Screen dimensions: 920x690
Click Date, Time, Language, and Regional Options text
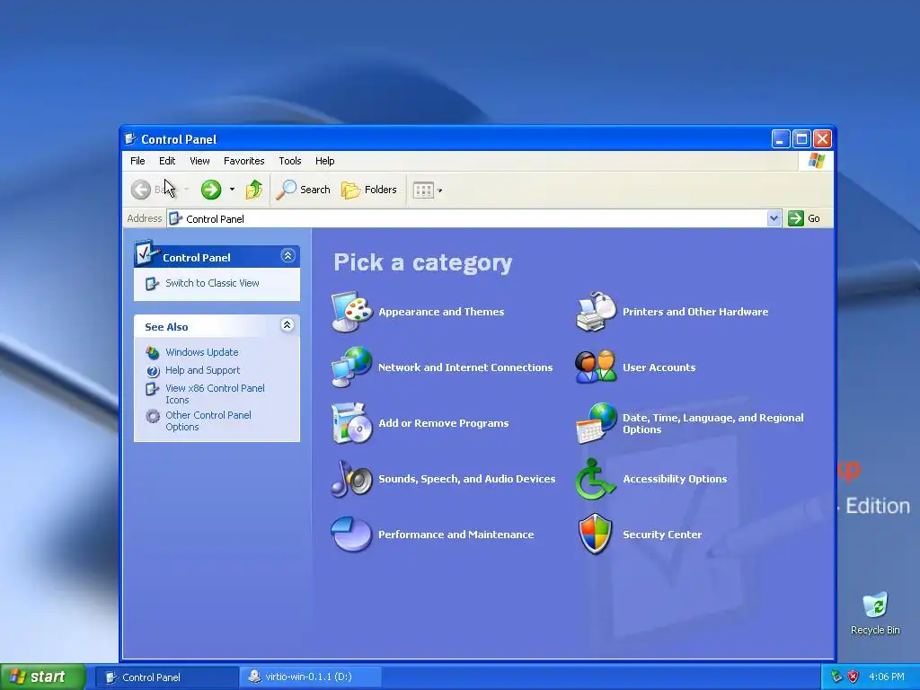click(x=712, y=423)
